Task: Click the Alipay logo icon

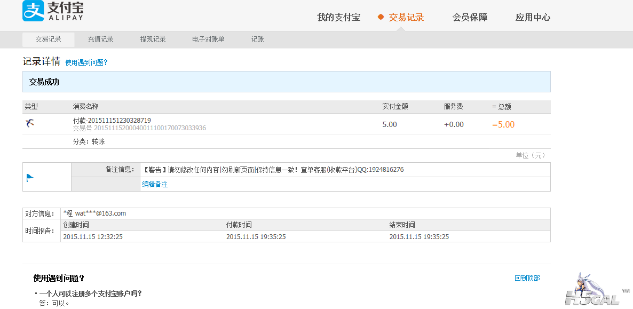Action: click(x=33, y=11)
